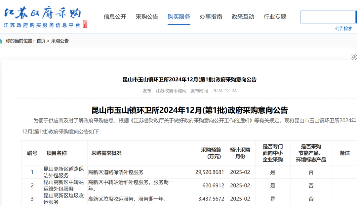
Task: Click the 采购公告 breadcrumb link
Action: tap(60, 41)
